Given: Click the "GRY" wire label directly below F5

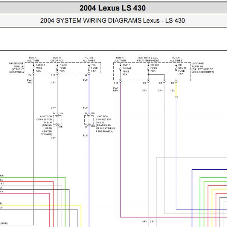Looking at the screenshot, I should (160, 90).
